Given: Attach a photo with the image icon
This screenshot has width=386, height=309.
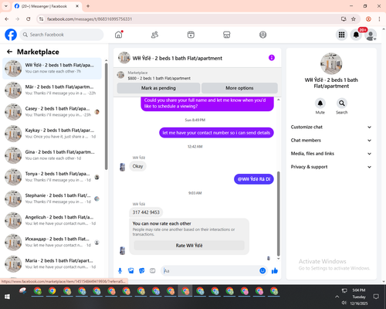Looking at the screenshot, I should 131,270.
